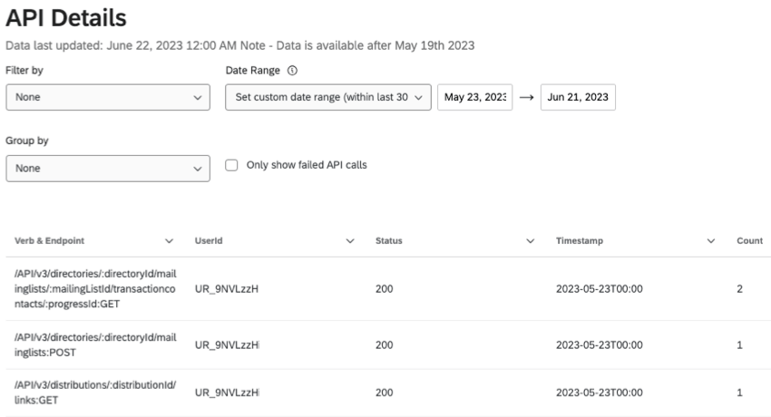Select the mailinglists:POST endpoint cell
The image size is (771, 417).
95,344
